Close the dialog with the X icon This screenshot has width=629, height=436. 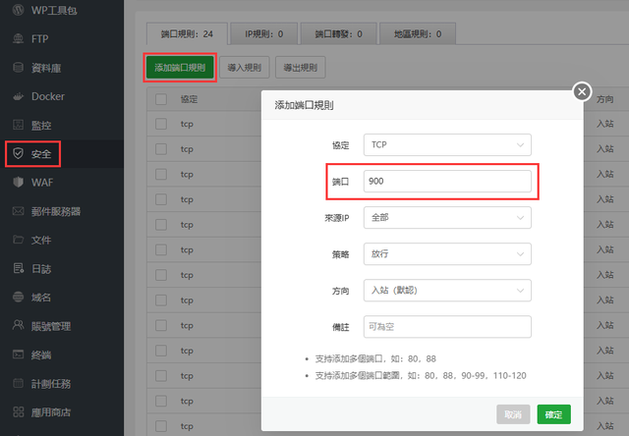click(581, 91)
